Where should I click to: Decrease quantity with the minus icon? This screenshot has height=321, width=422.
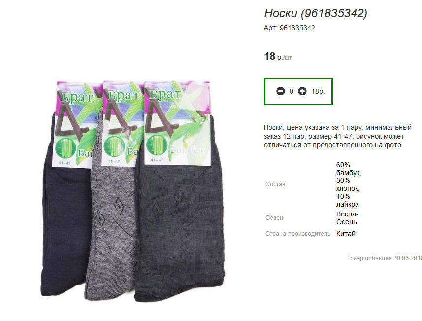(281, 91)
